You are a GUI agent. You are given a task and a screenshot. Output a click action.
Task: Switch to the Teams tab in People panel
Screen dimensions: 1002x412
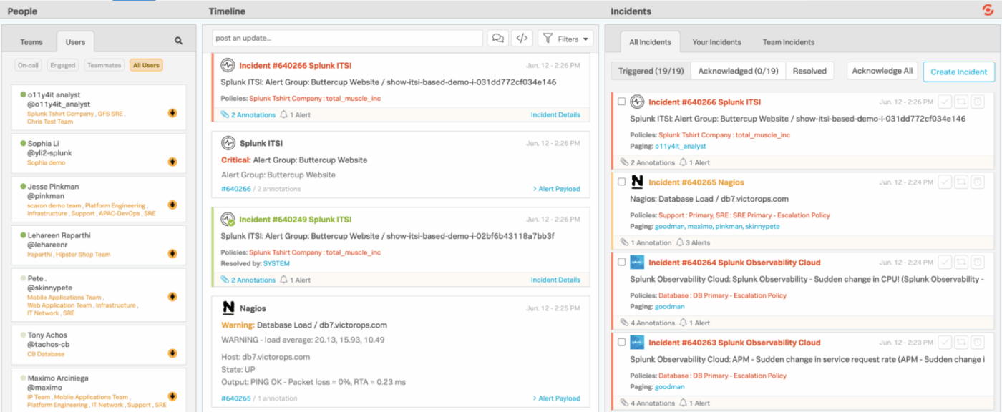pos(31,41)
